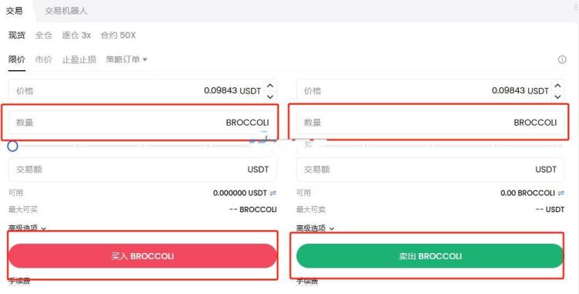579x294 pixels.
Task: Switch to the 交易机器人 tab
Action: pos(66,11)
